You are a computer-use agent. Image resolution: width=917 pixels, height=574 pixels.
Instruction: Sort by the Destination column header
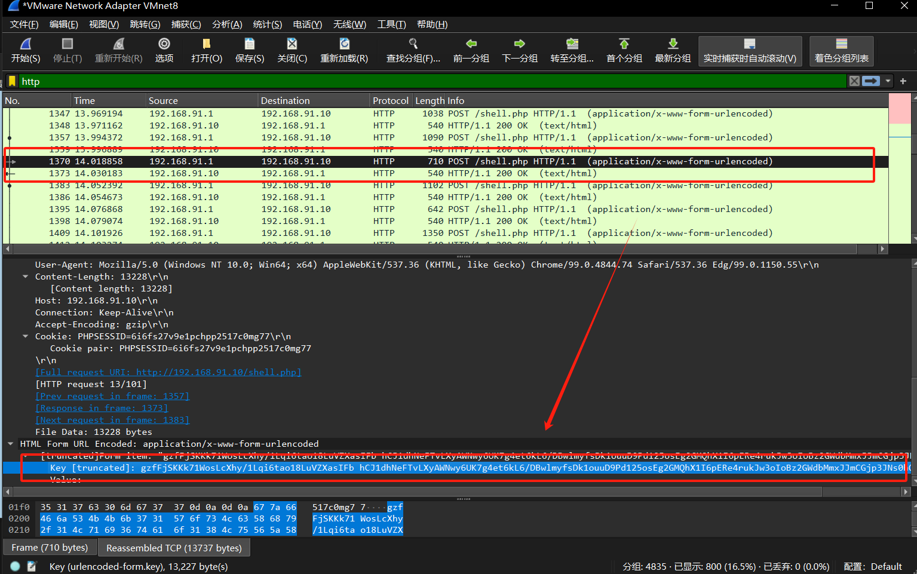[x=314, y=100]
